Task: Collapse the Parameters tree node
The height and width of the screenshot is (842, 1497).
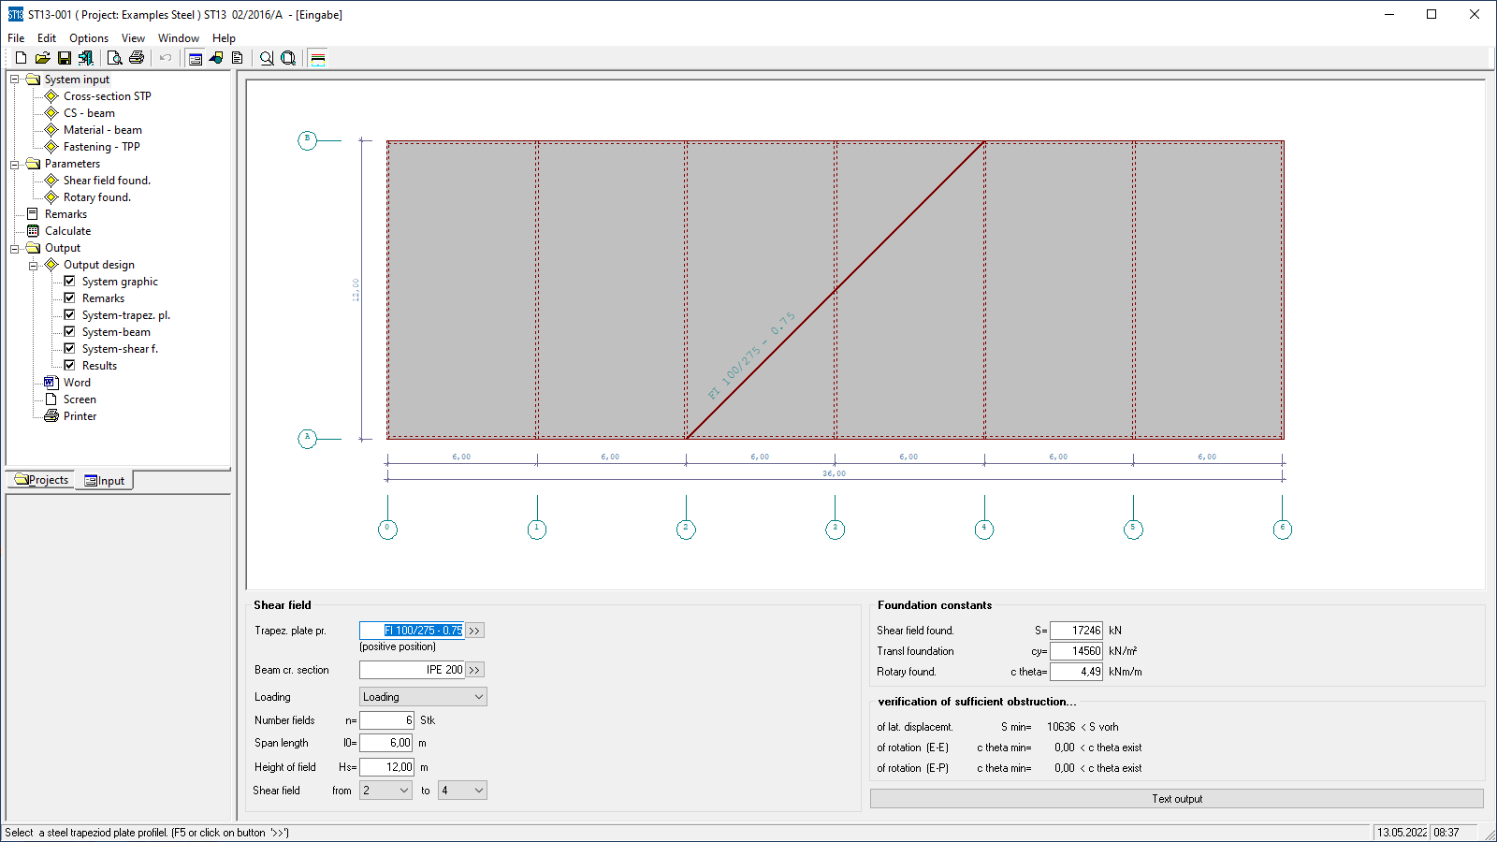Action: [15, 164]
